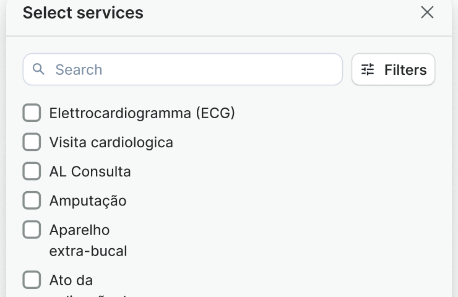Click the Visita cardiologica service label
Image resolution: width=458 pixels, height=297 pixels.
pos(111,142)
